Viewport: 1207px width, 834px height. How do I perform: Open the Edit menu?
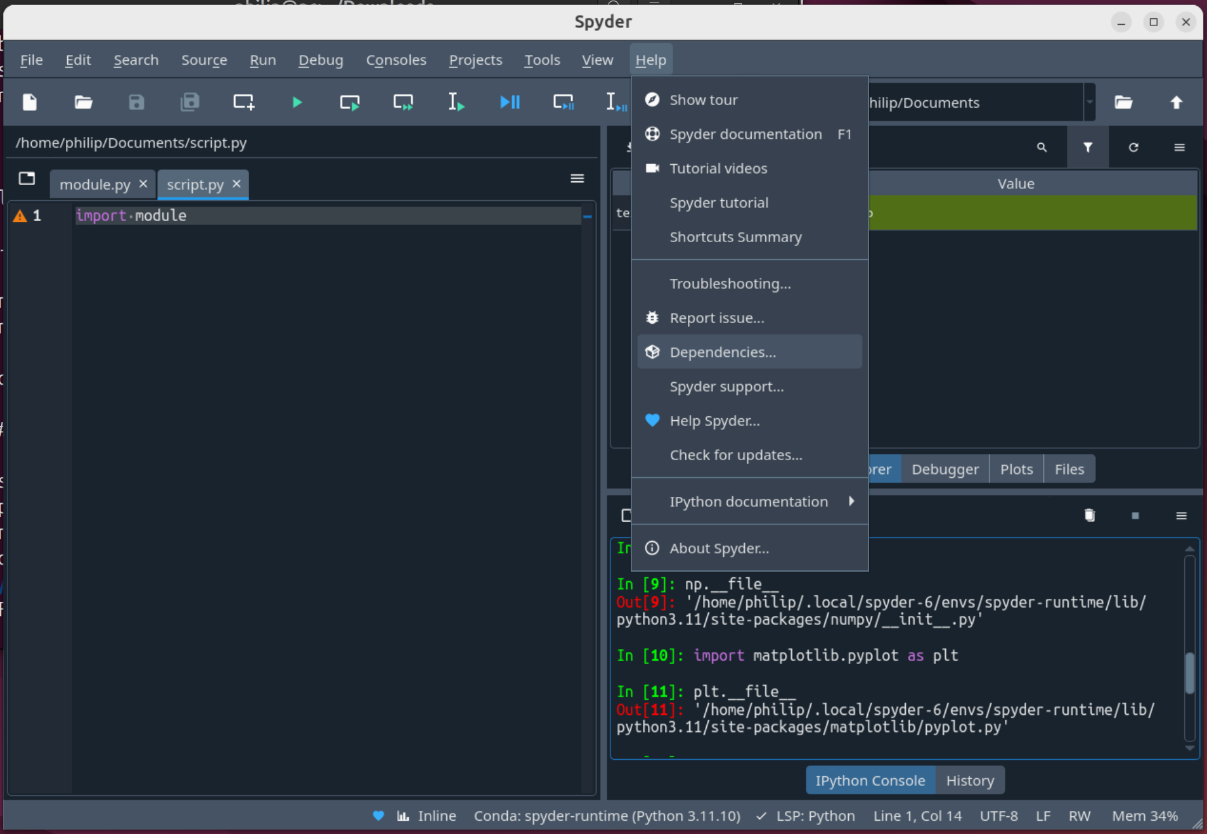tap(78, 60)
